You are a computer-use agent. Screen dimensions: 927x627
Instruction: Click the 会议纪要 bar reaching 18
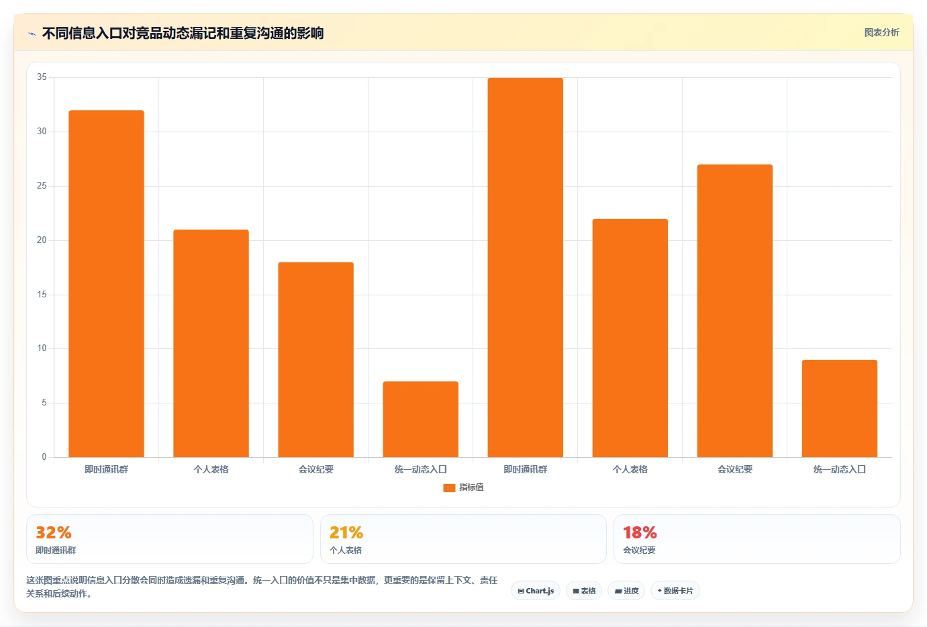pyautogui.click(x=315, y=359)
